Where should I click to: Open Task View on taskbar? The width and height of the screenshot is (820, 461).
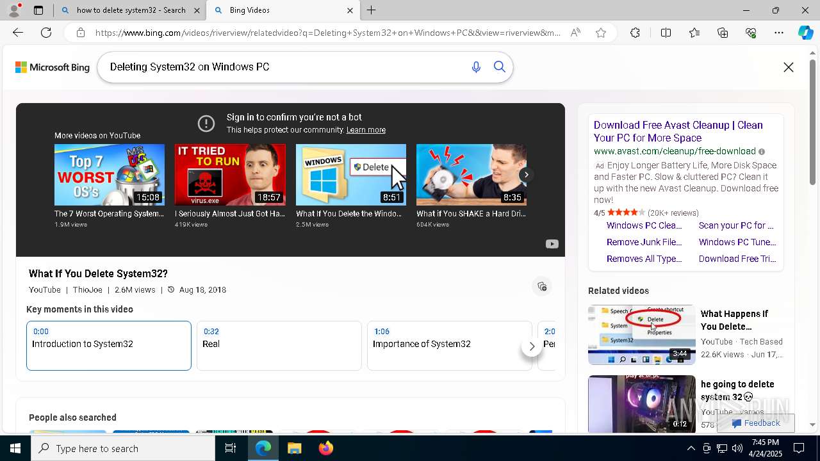click(x=231, y=448)
